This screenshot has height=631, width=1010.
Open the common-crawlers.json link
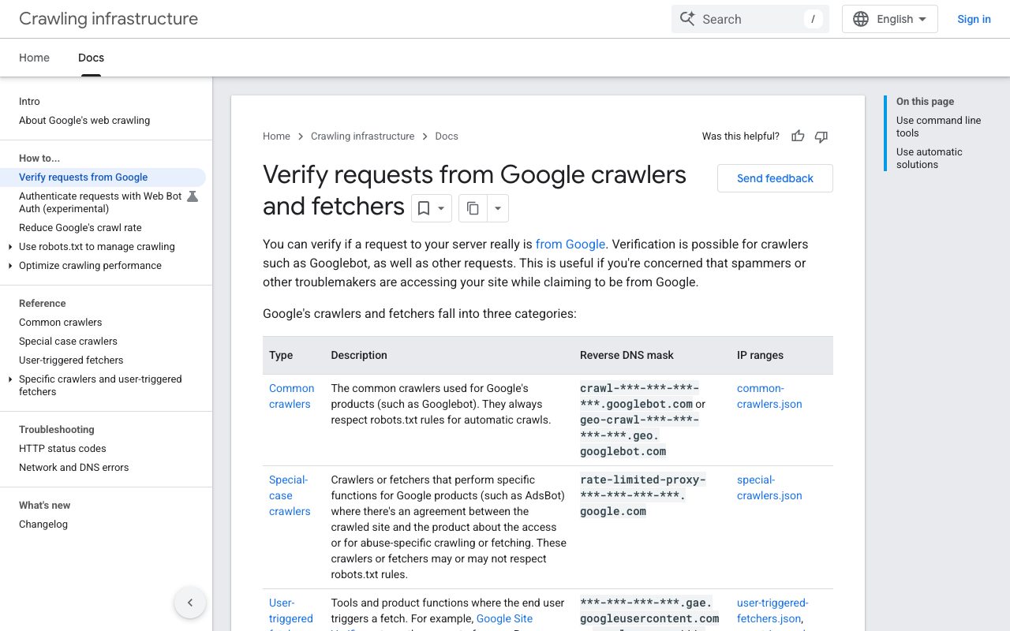coord(769,396)
